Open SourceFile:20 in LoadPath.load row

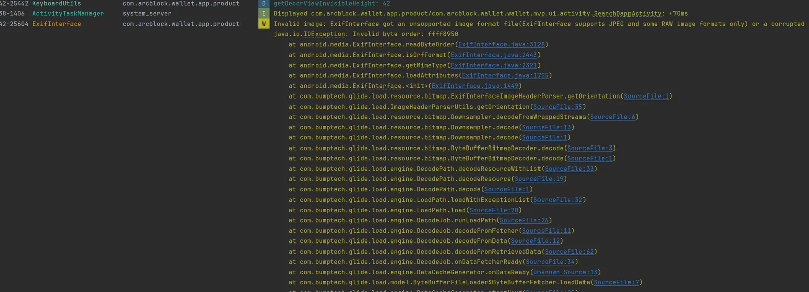494,210
